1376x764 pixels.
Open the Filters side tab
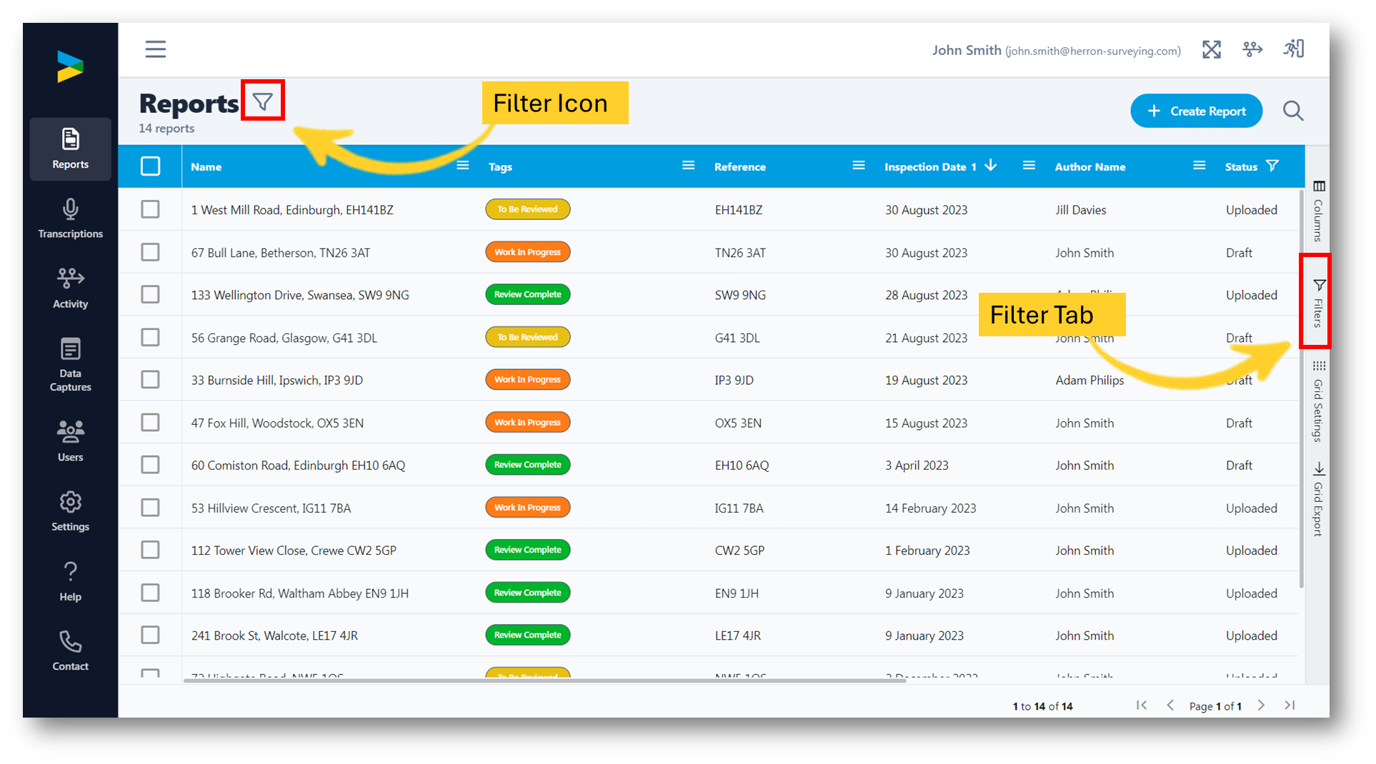tap(1319, 303)
